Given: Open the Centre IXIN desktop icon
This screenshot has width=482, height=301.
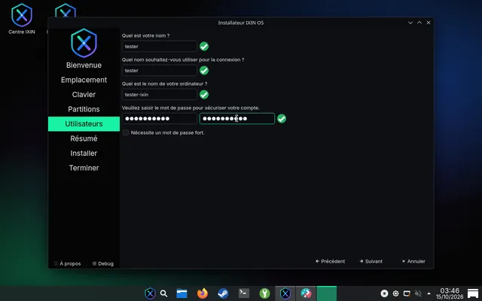Looking at the screenshot, I should [x=22, y=19].
